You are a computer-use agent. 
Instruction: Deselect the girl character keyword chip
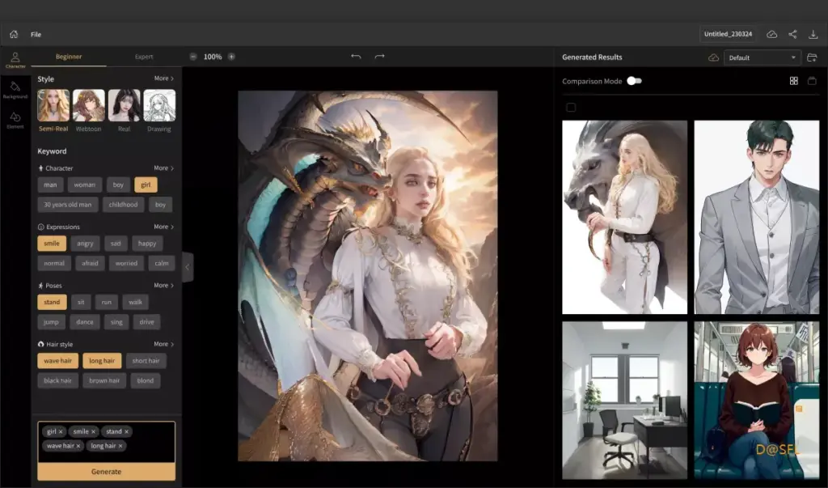click(x=146, y=185)
